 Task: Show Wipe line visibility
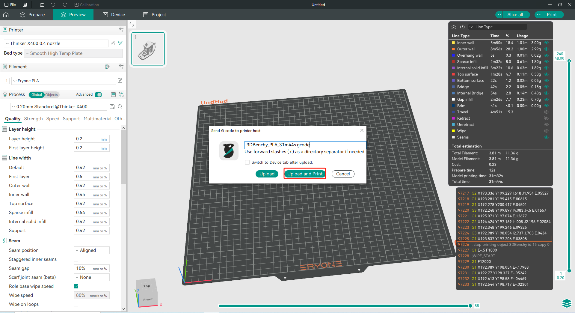546,131
